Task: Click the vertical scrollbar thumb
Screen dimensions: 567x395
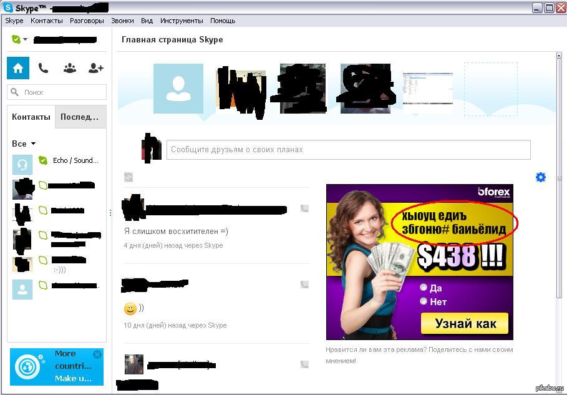Action: coord(559,178)
